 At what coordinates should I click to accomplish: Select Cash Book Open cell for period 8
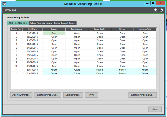point(100,59)
